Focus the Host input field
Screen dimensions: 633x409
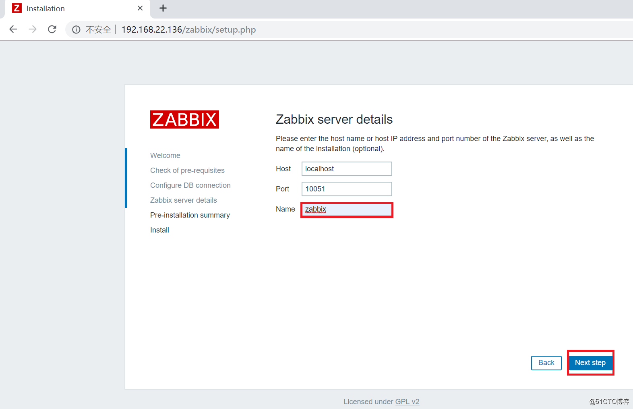[x=347, y=169]
